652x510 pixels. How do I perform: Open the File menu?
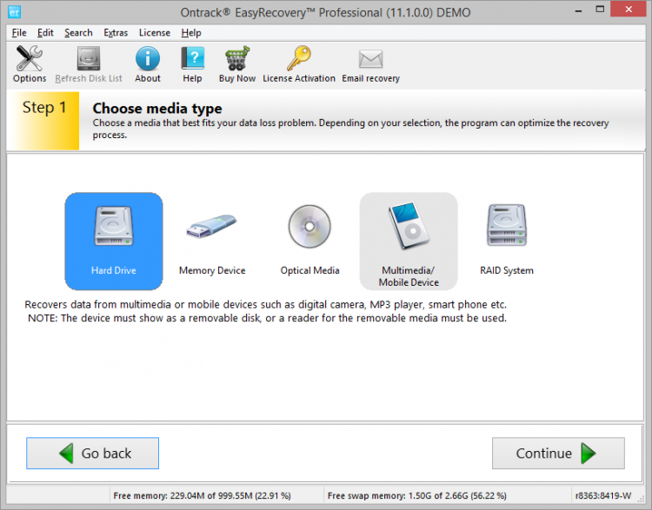[x=19, y=33]
